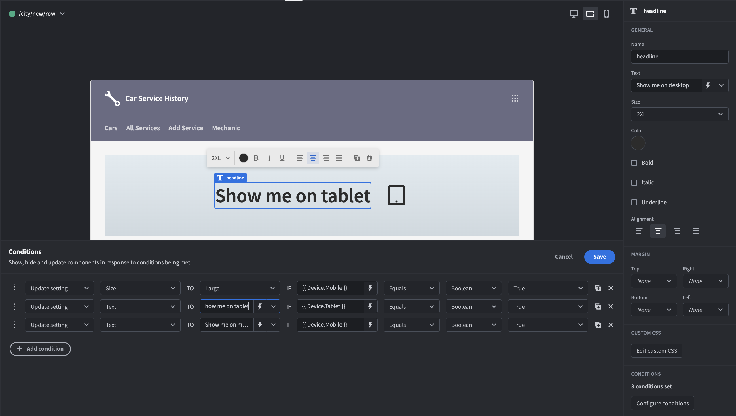Select justify alignment in settings panel

[x=696, y=231]
